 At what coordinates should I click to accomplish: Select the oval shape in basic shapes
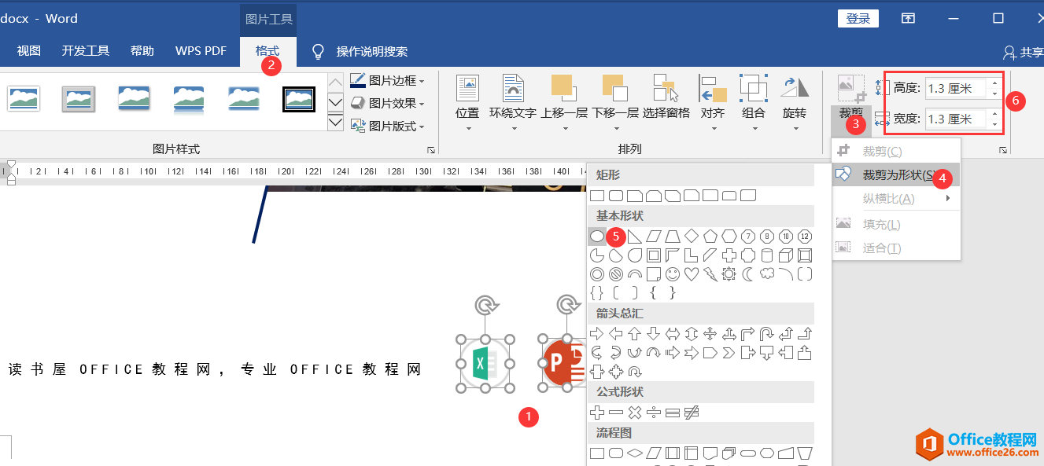click(x=597, y=236)
